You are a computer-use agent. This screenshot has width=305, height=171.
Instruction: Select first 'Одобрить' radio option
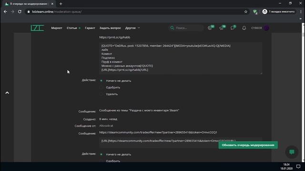click(x=101, y=87)
